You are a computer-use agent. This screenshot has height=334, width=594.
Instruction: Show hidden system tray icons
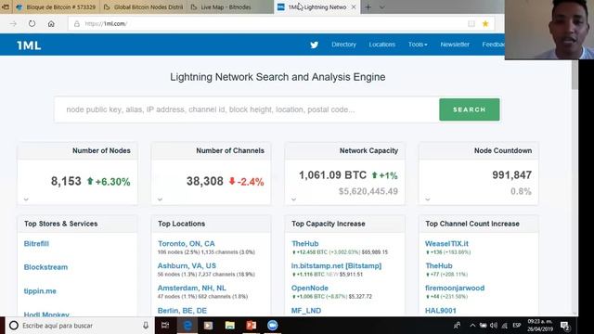pos(472,326)
